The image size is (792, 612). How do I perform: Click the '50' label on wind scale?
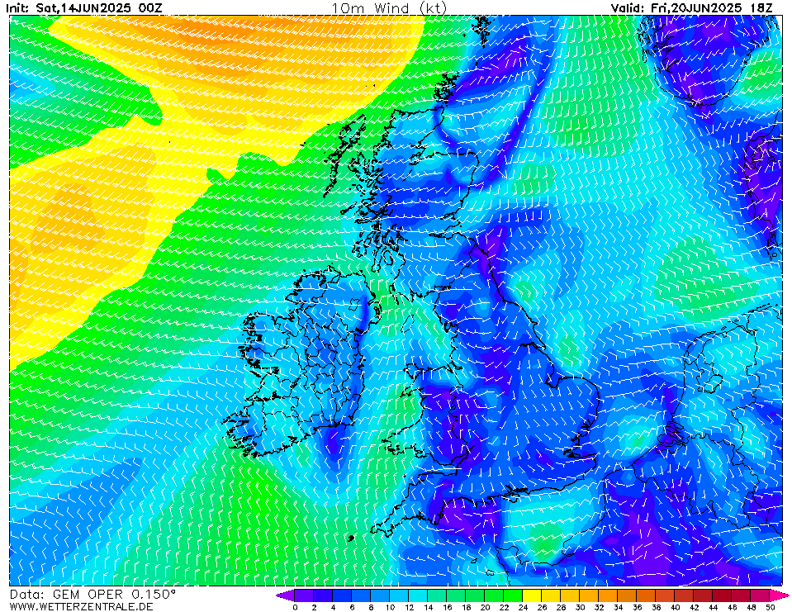[x=770, y=607]
